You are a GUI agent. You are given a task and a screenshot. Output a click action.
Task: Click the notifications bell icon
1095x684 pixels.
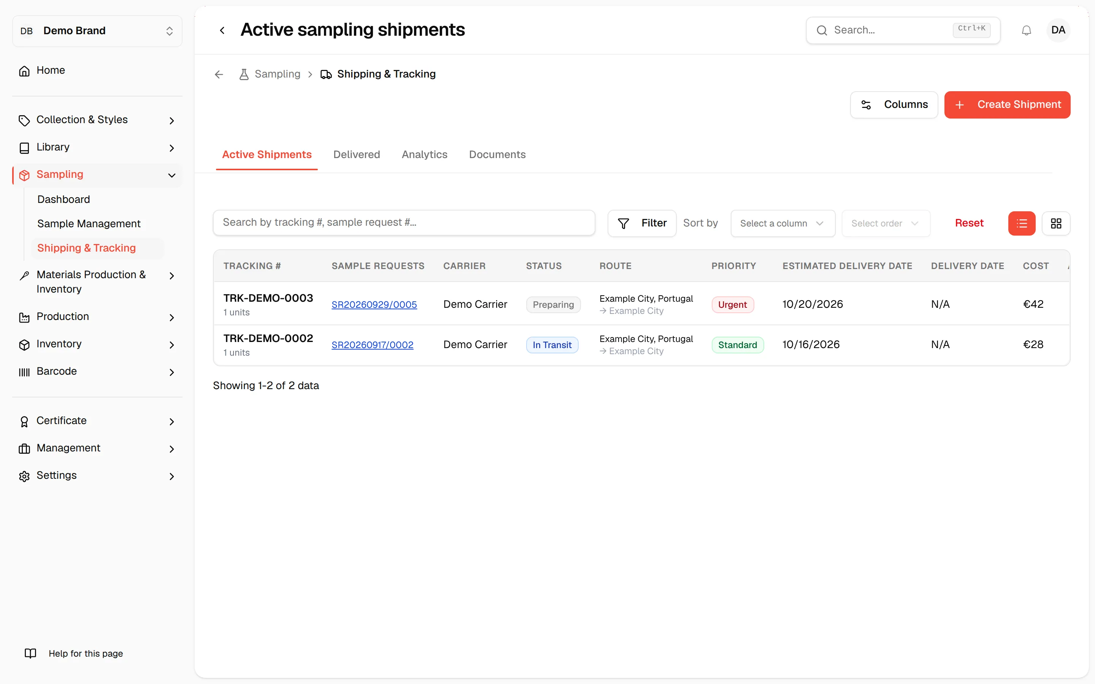pos(1026,30)
